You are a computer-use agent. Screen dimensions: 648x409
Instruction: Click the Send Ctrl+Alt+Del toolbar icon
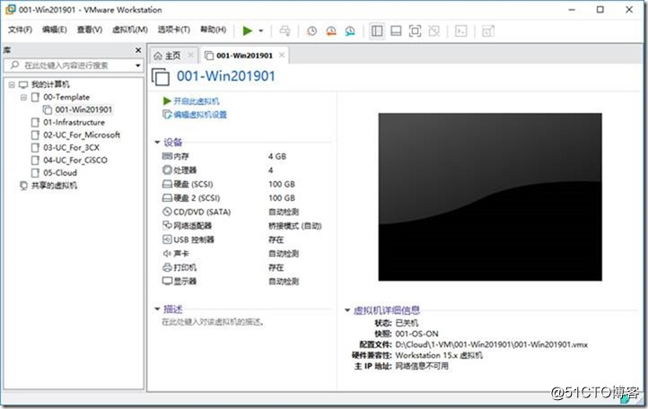(285, 30)
